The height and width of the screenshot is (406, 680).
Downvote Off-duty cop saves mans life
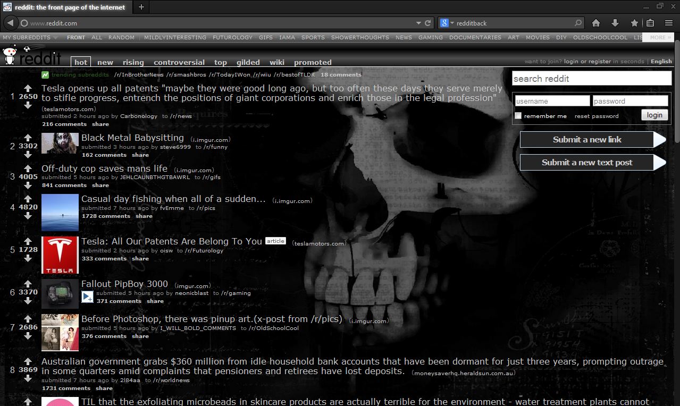(x=28, y=185)
